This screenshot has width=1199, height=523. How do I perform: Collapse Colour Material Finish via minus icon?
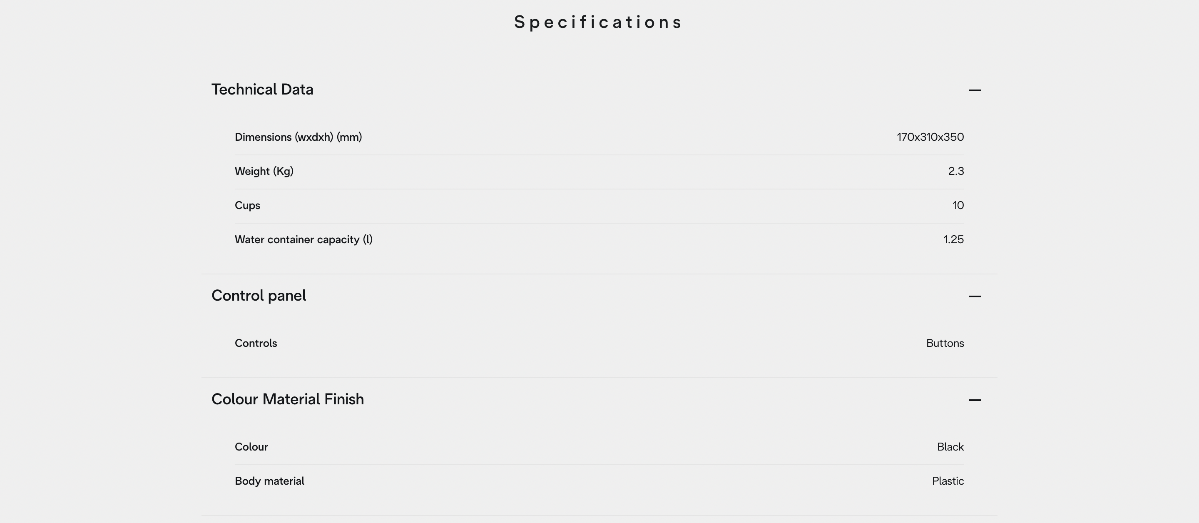pyautogui.click(x=975, y=400)
